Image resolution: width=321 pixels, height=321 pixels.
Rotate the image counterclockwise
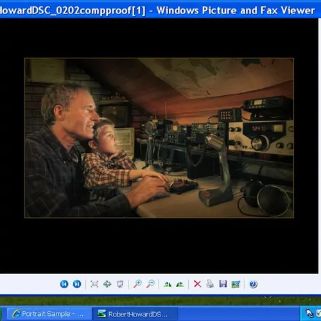[180, 284]
